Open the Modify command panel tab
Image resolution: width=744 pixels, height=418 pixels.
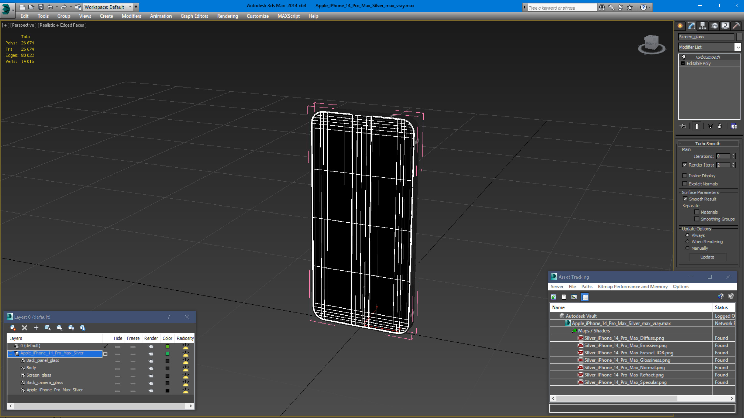coord(692,26)
